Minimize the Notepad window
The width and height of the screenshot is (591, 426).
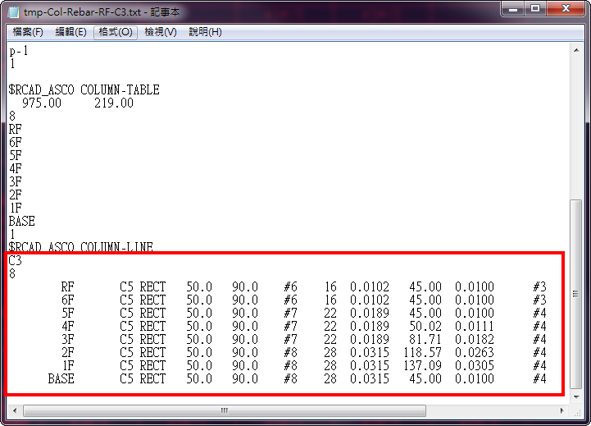(512, 9)
